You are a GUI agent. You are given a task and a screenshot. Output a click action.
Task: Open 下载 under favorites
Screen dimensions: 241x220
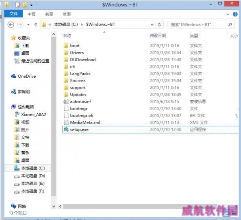click(x=25, y=46)
